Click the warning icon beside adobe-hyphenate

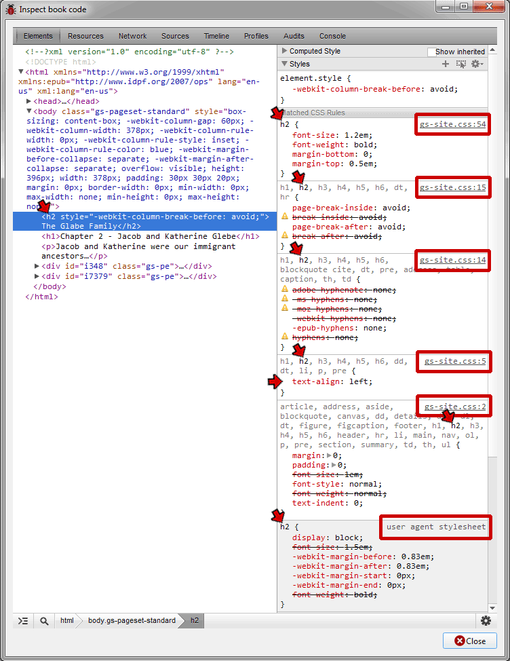pos(286,290)
